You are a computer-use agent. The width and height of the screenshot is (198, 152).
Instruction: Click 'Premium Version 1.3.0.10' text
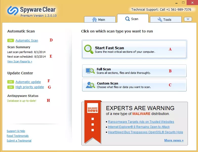[x=39, y=16]
